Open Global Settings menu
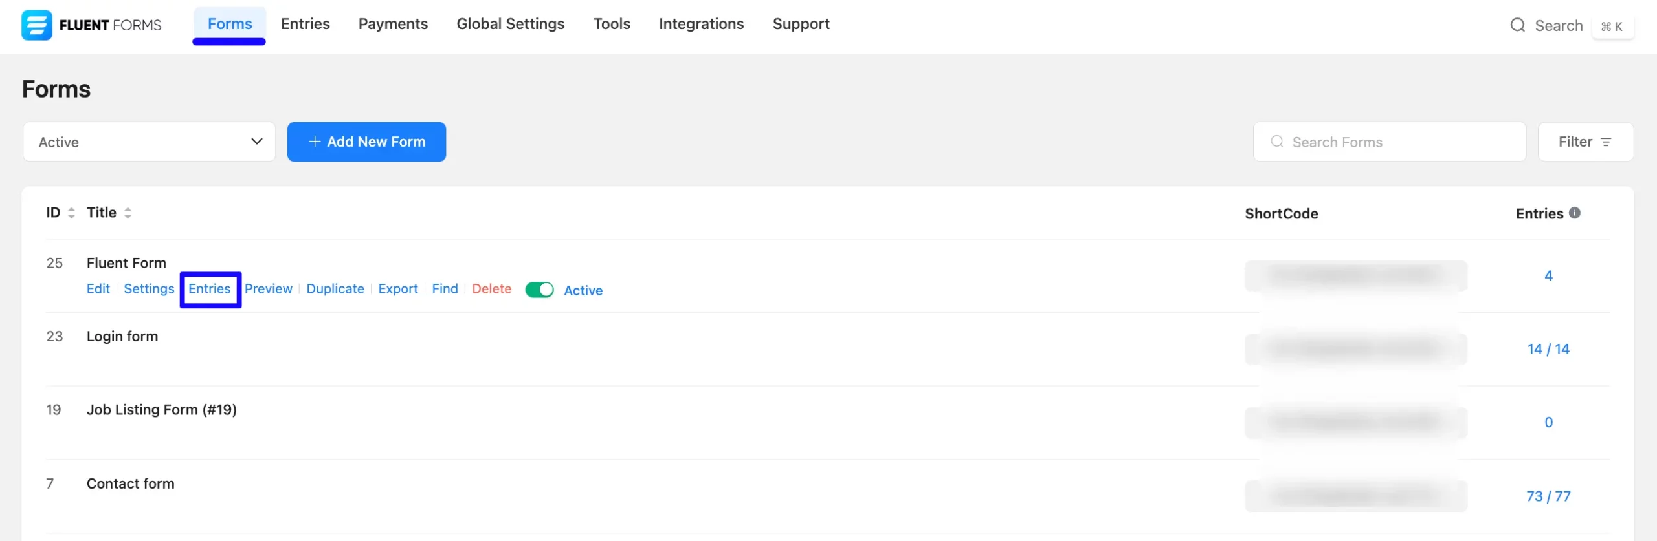Viewport: 1657px width, 541px height. tap(510, 24)
